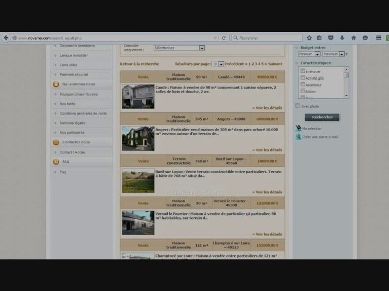Image resolution: width=389 pixels, height=291 pixels.
Task: Open the Consulter uniquement Sélectionnez dropdown
Action: tap(179, 48)
